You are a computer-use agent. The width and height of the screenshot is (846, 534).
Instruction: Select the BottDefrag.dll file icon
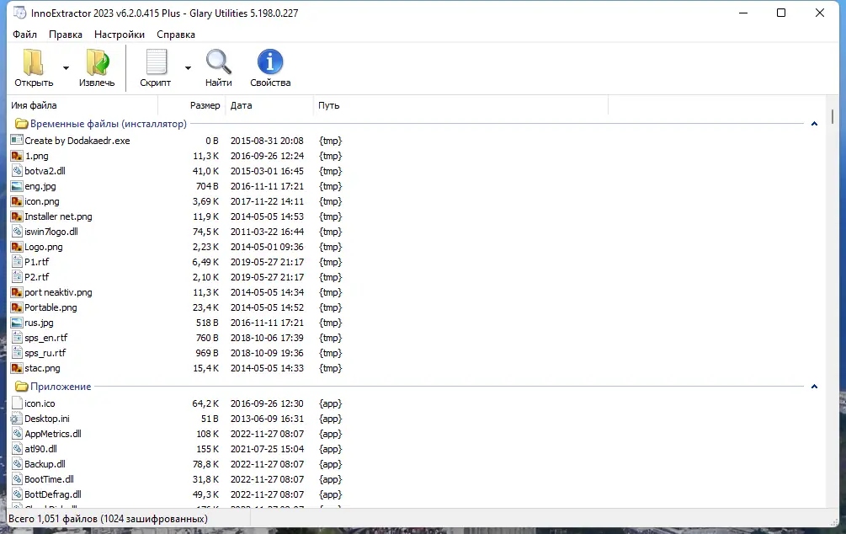coord(17,494)
